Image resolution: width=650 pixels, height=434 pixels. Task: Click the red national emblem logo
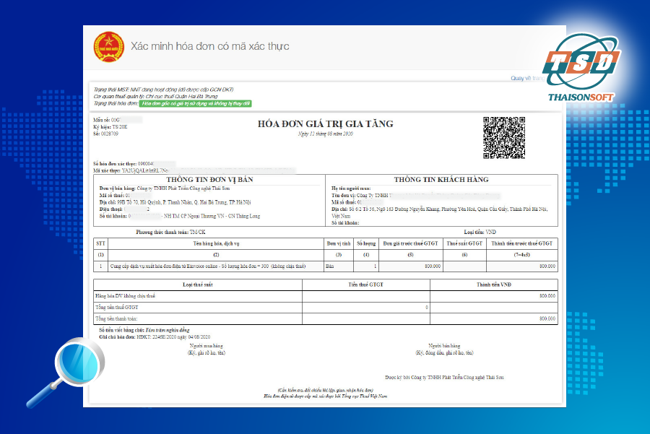[108, 47]
